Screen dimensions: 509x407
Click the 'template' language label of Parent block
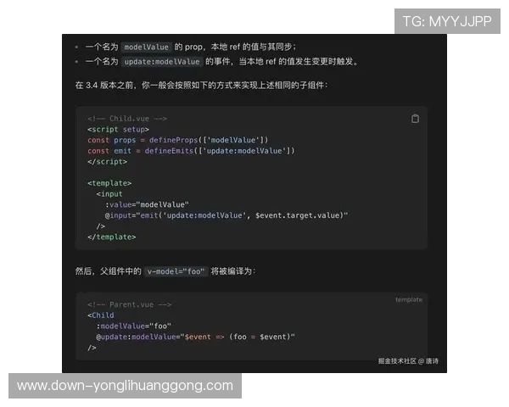[409, 299]
